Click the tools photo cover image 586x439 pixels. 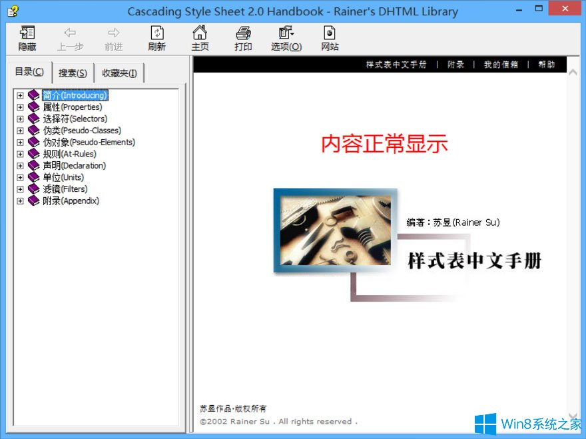(335, 230)
